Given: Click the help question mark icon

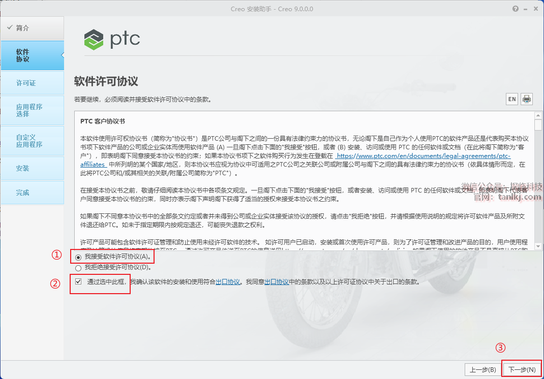Looking at the screenshot, I should pos(516,9).
